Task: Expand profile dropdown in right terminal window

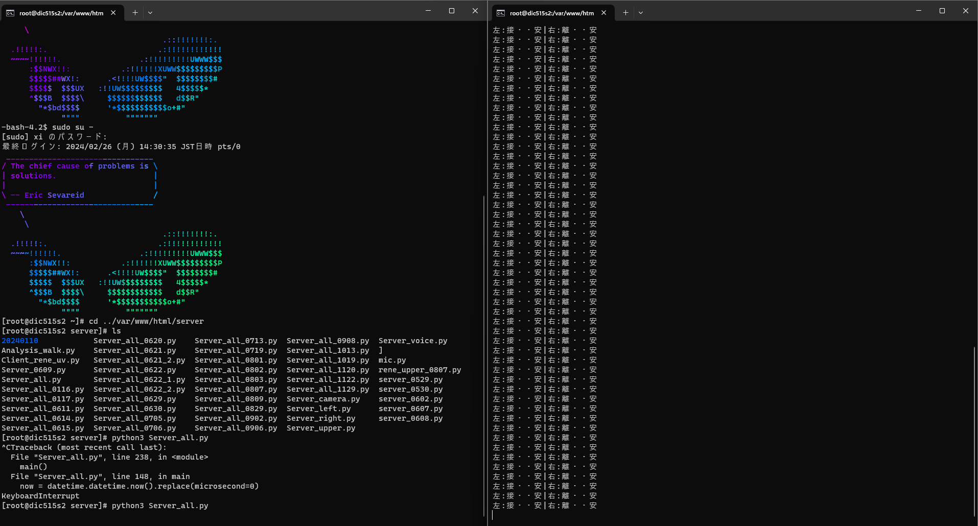Action: tap(641, 13)
